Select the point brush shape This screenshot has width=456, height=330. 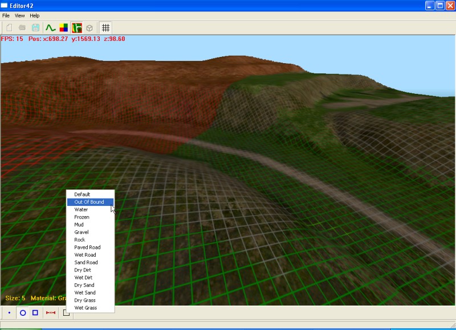(x=9, y=313)
